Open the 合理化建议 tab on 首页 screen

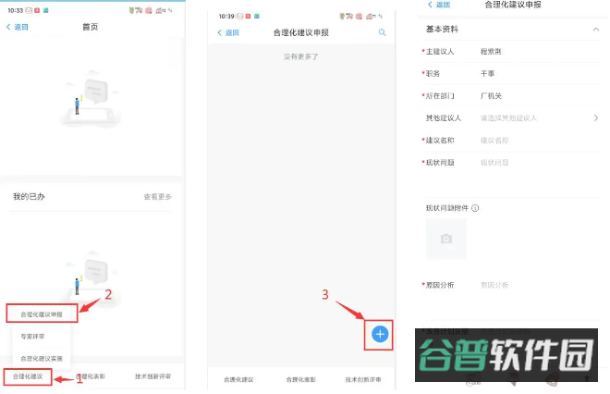click(28, 376)
